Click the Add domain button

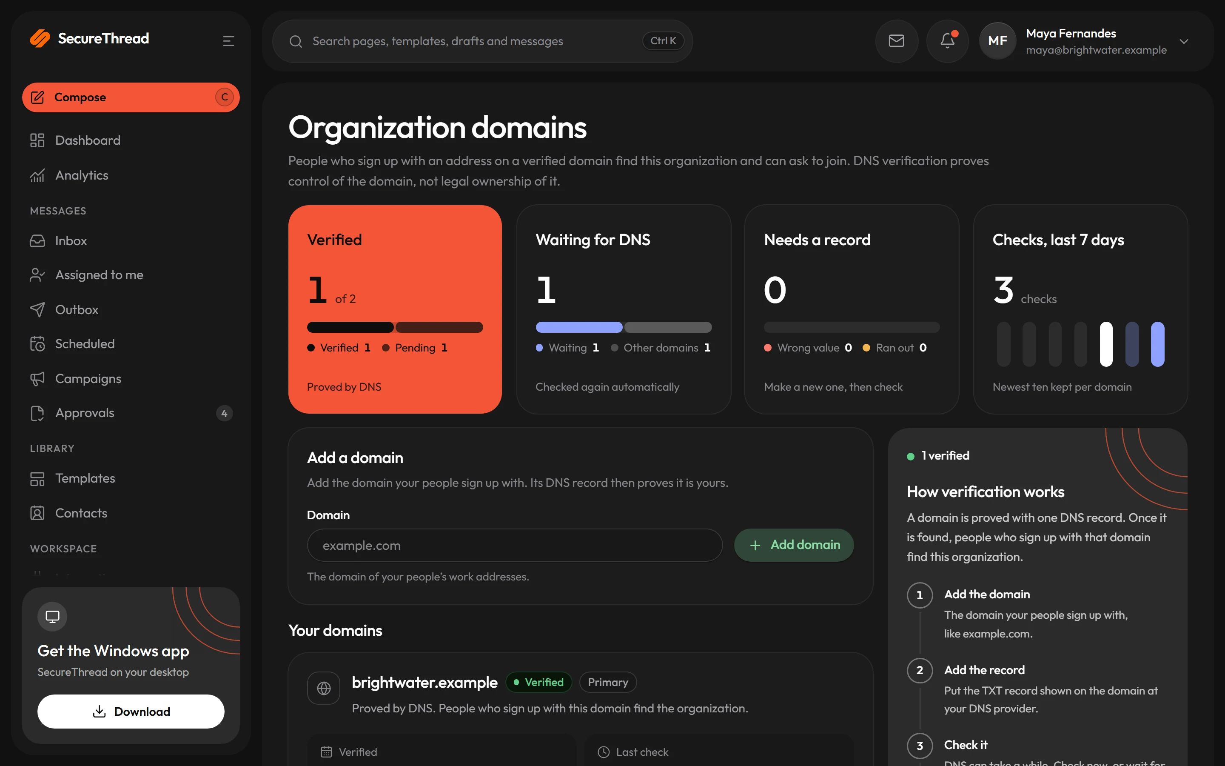tap(794, 545)
